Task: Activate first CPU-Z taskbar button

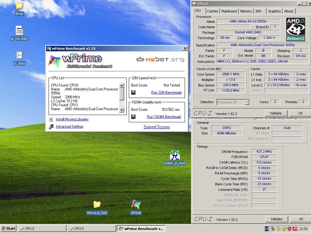Action: point(42,229)
